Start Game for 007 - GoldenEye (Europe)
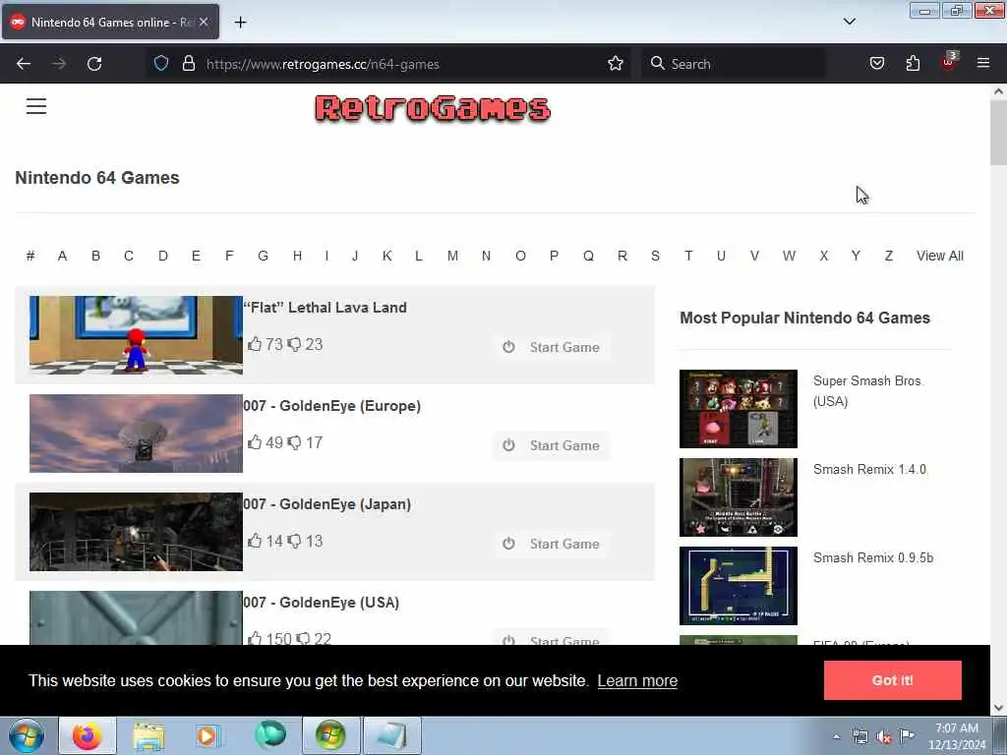 click(x=552, y=445)
